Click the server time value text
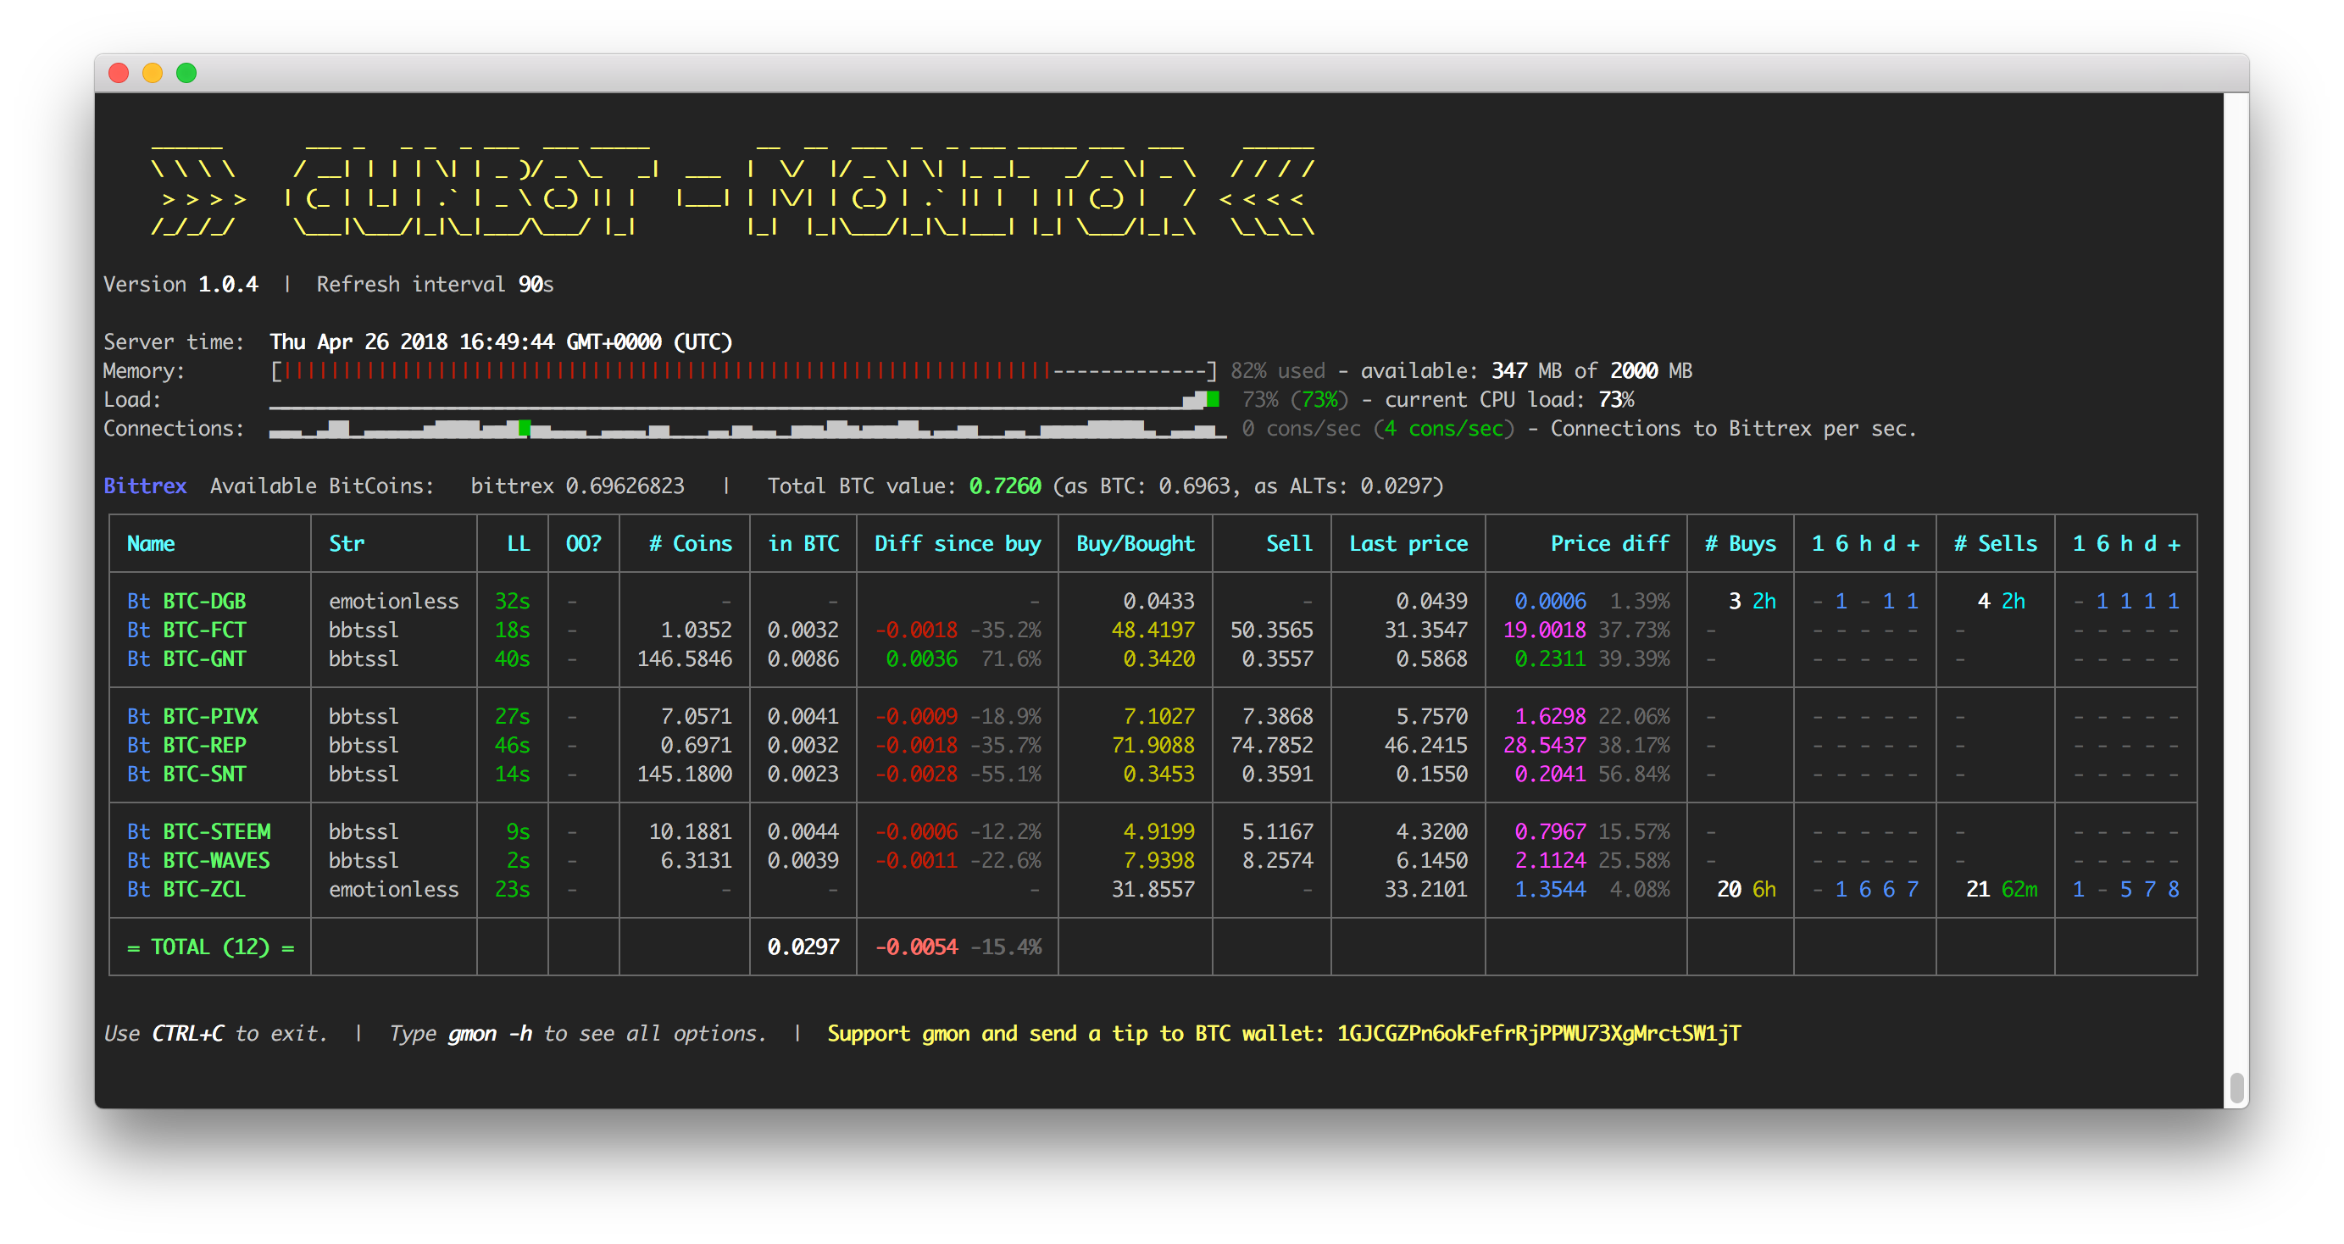The width and height of the screenshot is (2344, 1244). (x=501, y=342)
